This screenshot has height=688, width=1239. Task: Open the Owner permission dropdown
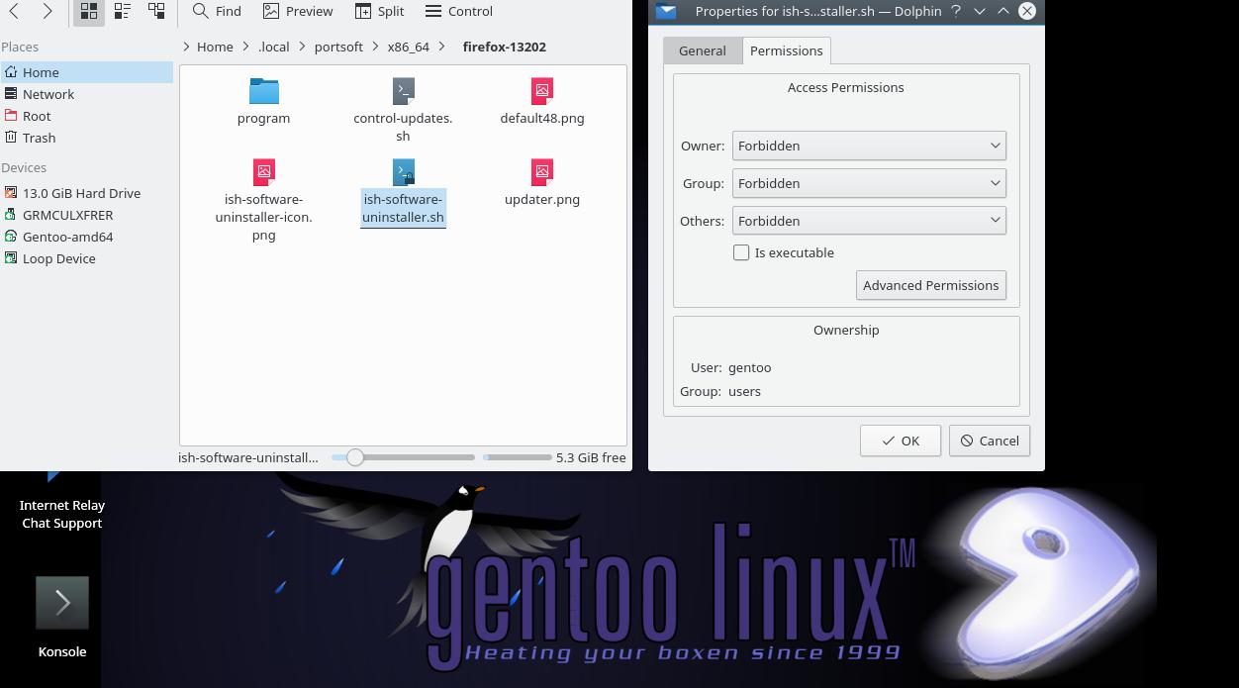point(869,146)
